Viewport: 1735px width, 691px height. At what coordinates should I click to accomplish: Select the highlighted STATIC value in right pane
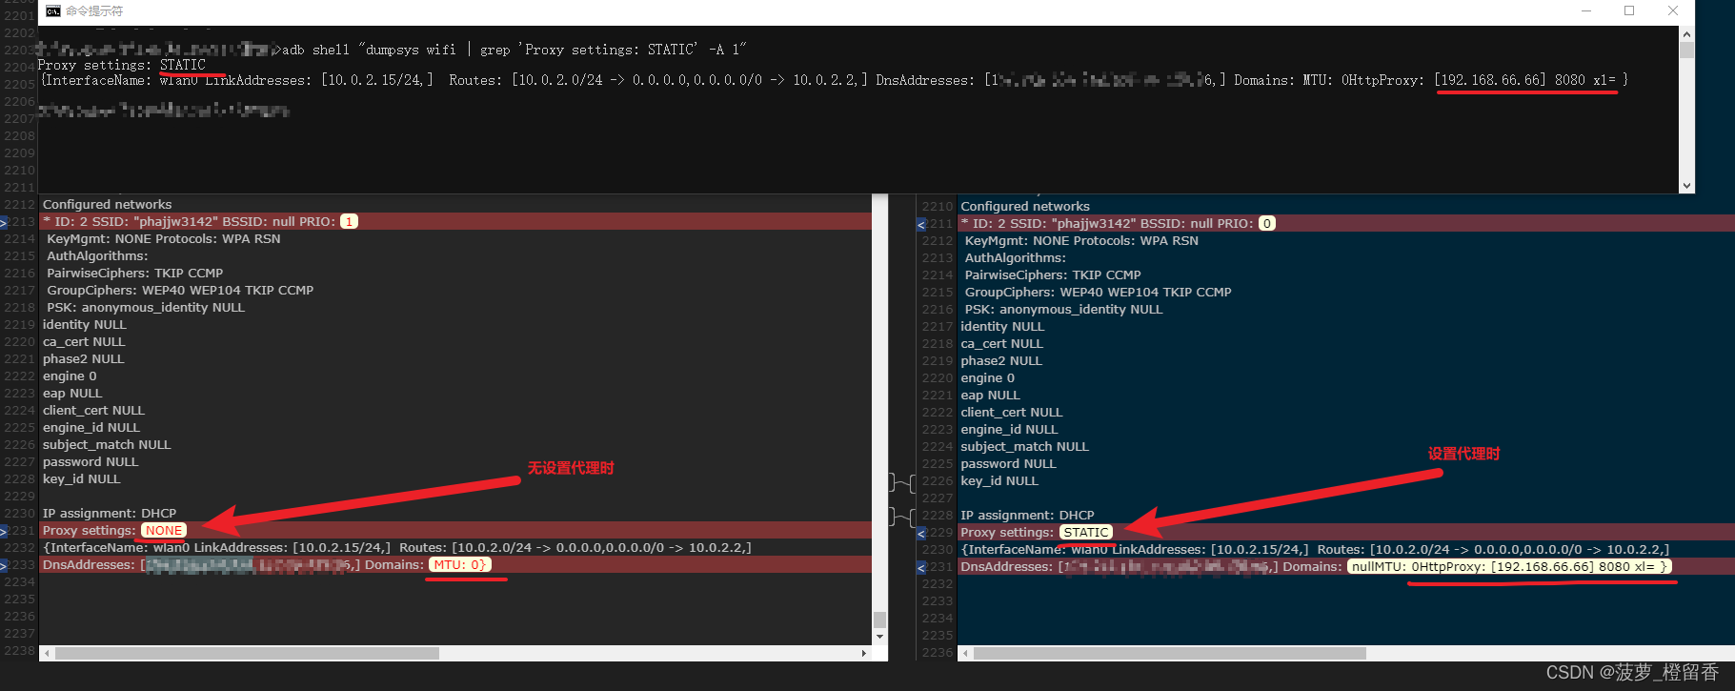[1085, 533]
